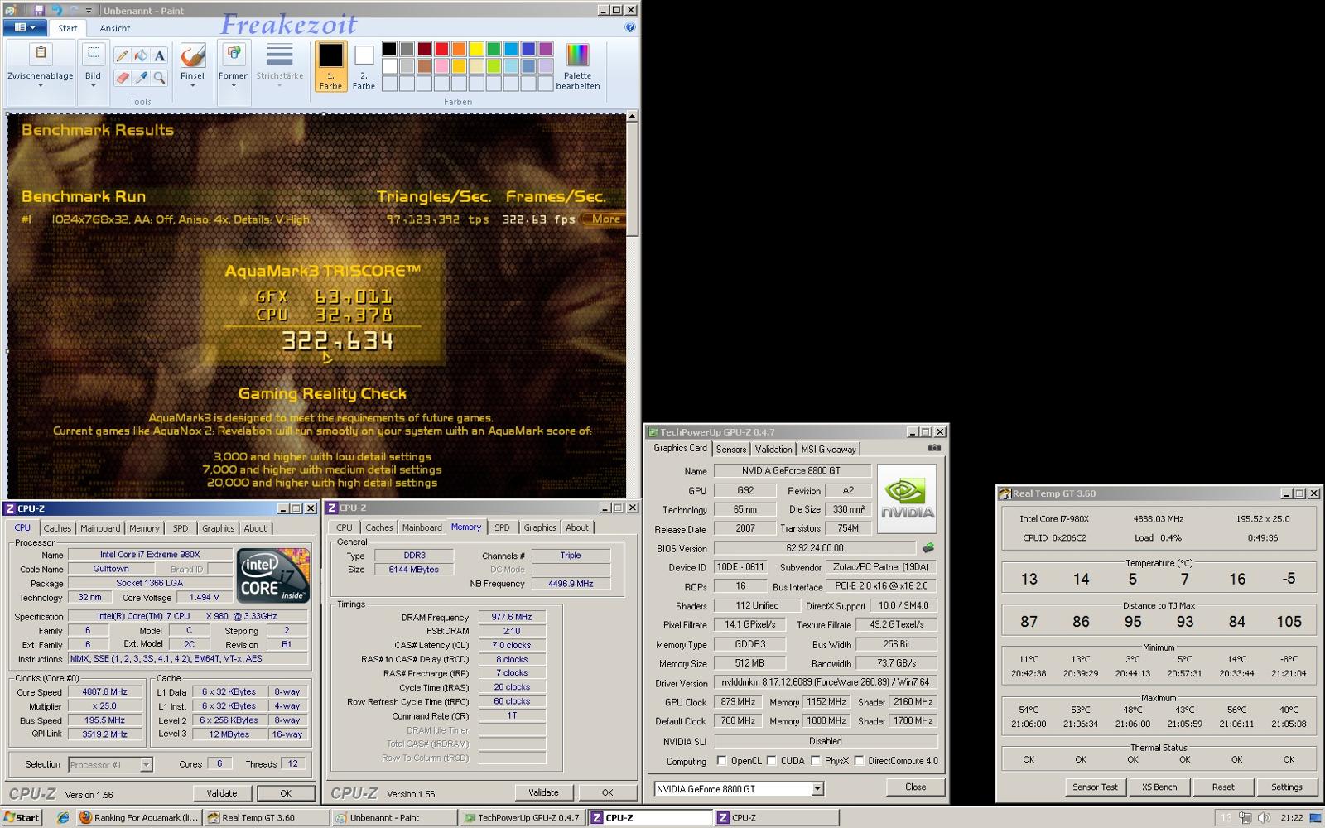The height and width of the screenshot is (828, 1325).
Task: Select the Text tool in Paint
Action: (159, 55)
